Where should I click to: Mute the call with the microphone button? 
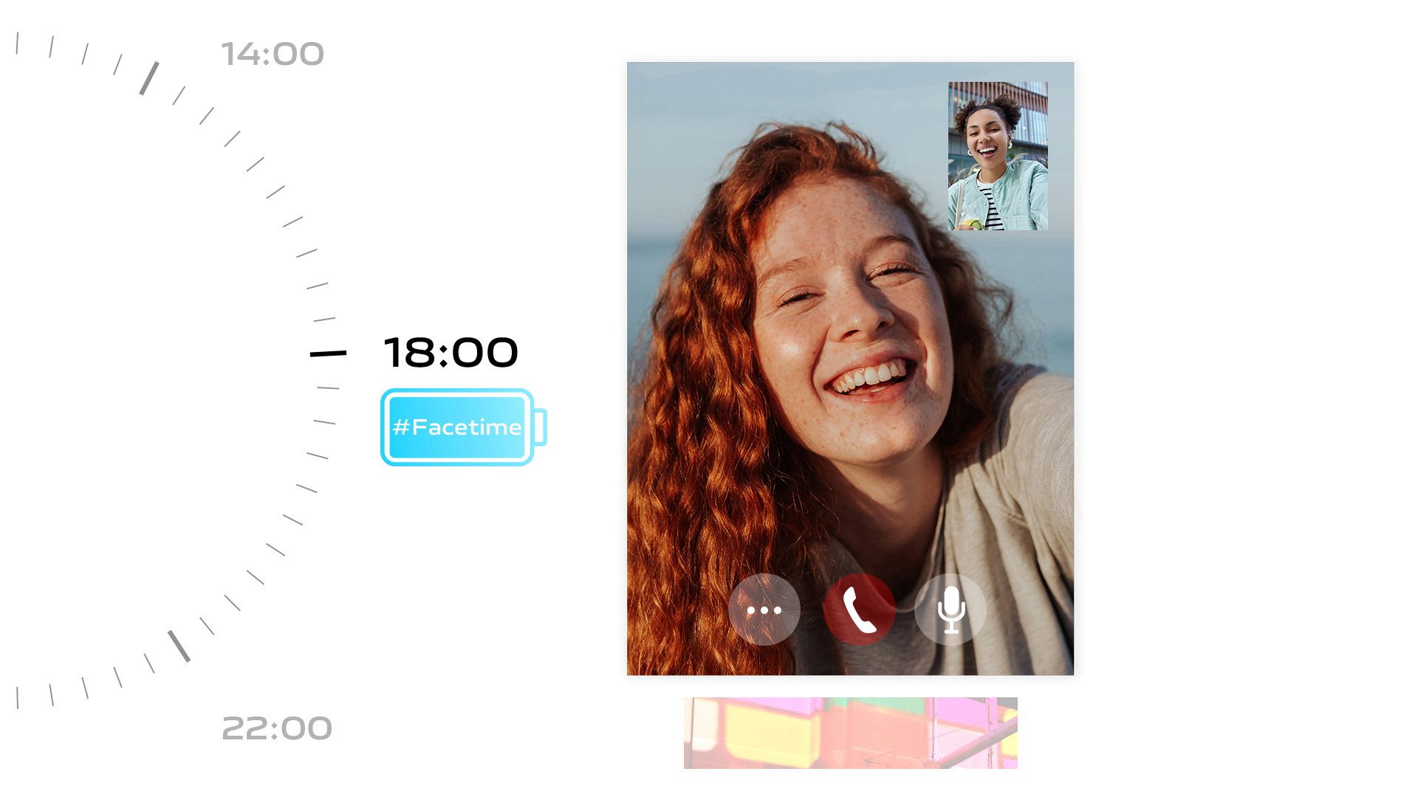coord(951,610)
